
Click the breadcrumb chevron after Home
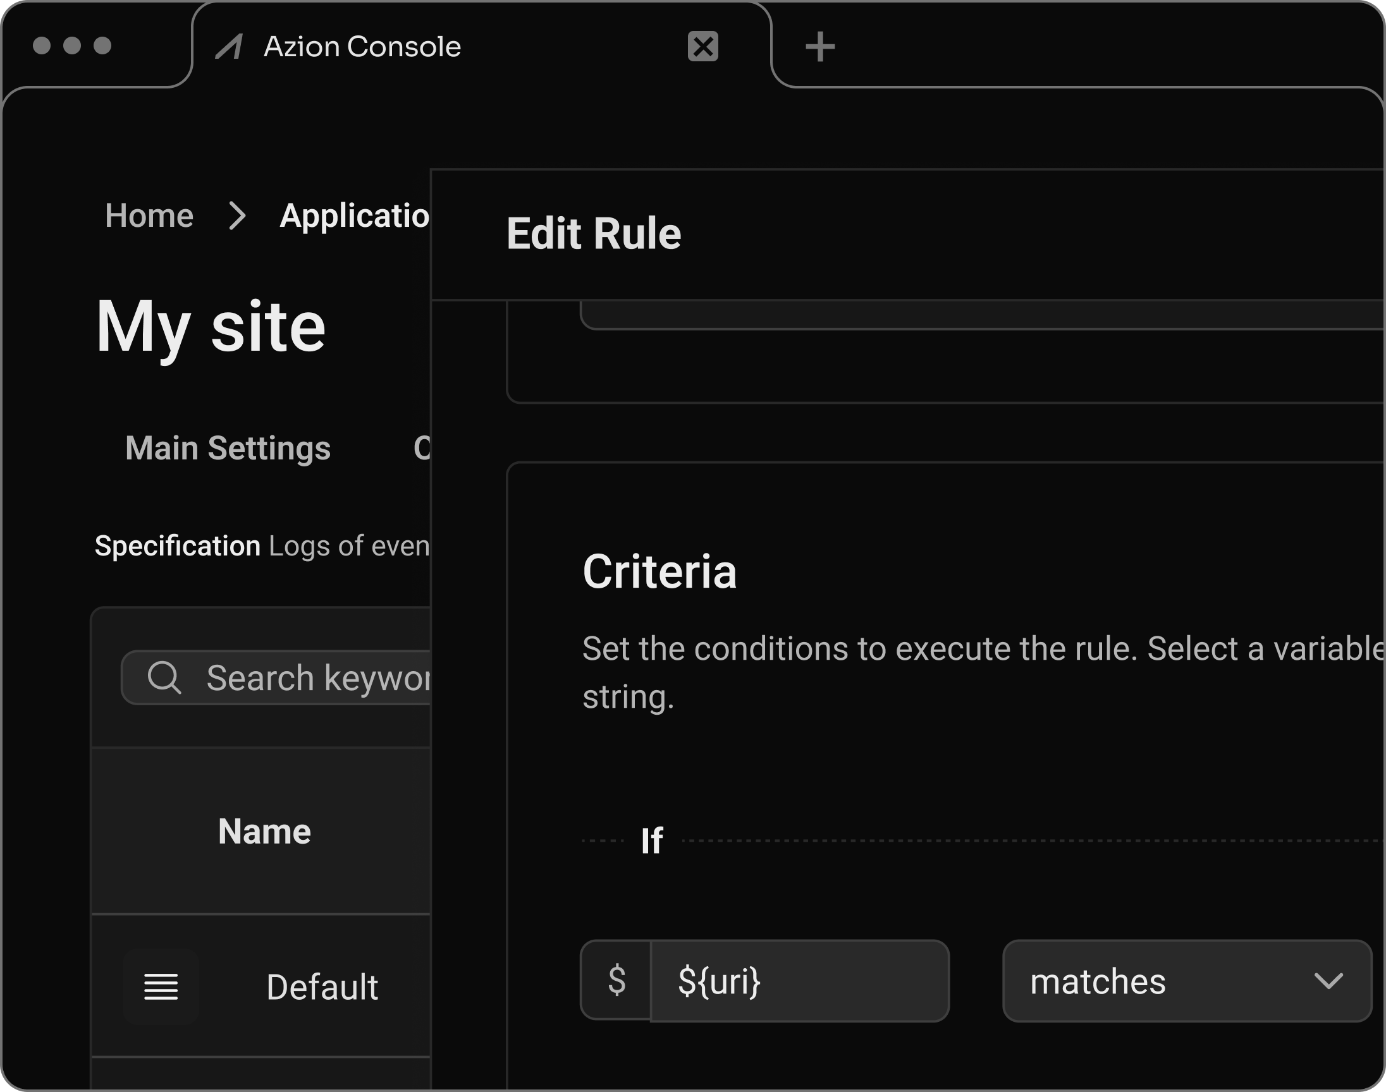pos(237,216)
